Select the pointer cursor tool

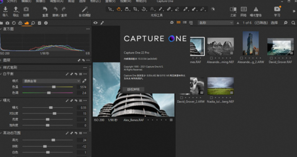tap(110, 9)
